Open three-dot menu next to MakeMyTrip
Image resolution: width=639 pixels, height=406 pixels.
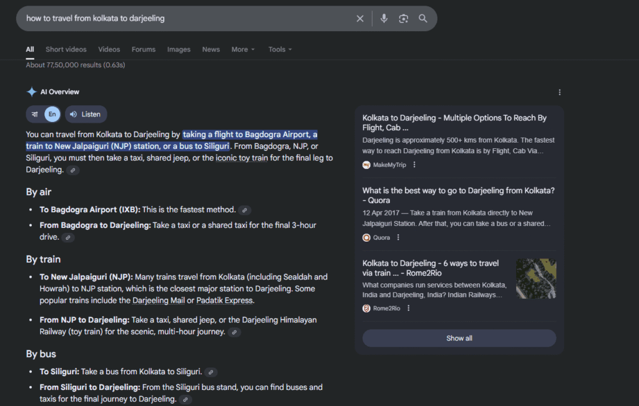414,165
